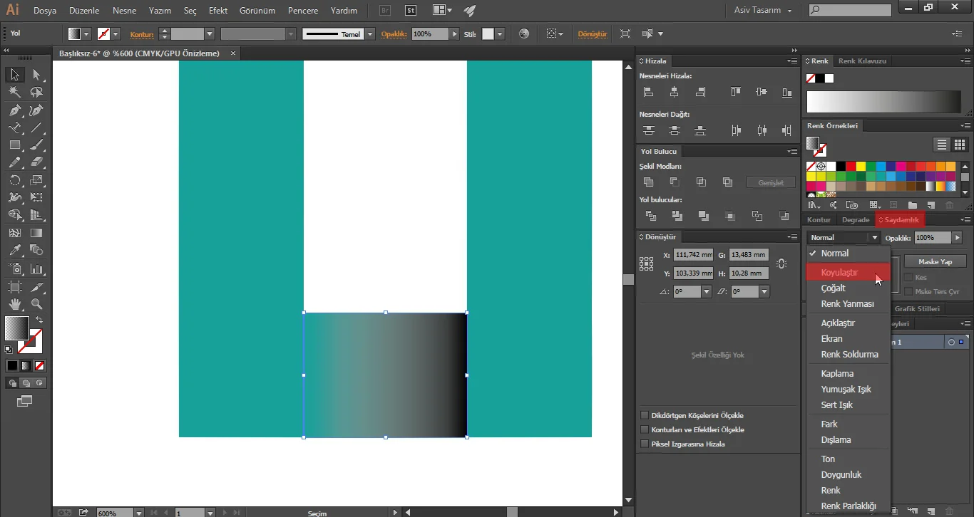Screen dimensions: 974x517
Task: Open the stroke color dropdown in control bar
Action: [x=116, y=33]
